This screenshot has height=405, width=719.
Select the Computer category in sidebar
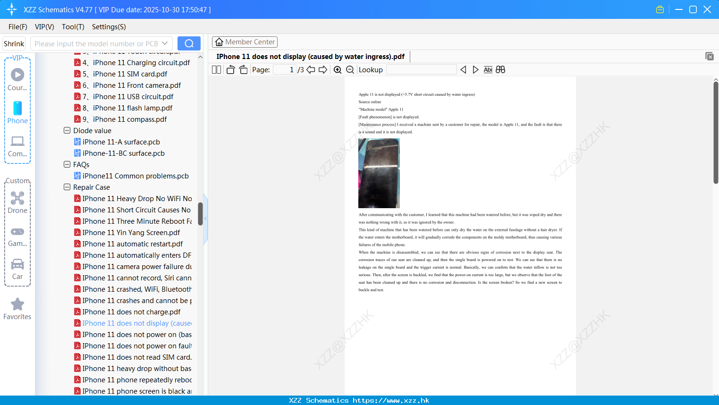click(x=17, y=146)
